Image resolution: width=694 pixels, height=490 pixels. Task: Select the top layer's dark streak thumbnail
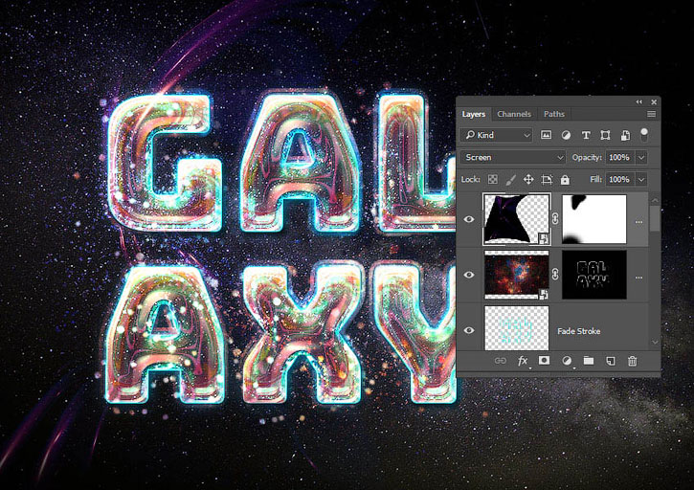(x=517, y=219)
